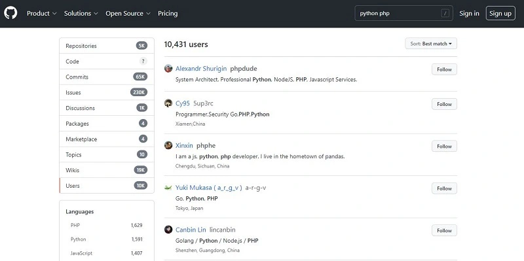This screenshot has width=524, height=261.
Task: Click the 230K count badge beside Issues
Action: point(139,92)
